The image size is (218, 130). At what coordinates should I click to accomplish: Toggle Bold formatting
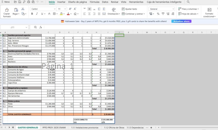(32, 14)
